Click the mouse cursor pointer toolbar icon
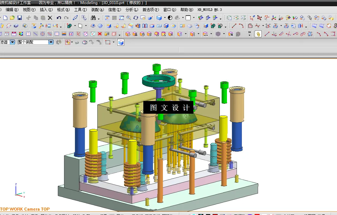The width and height of the screenshot is (337, 215). tap(310, 18)
